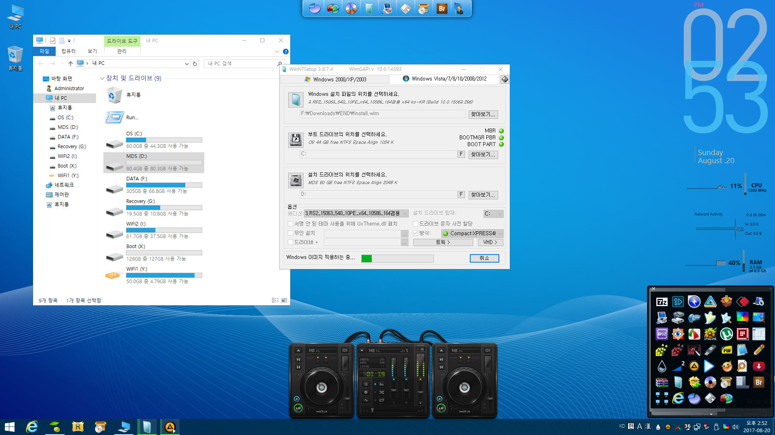Launch Internet Explorer from the launcher panel
This screenshot has width=775, height=435.
point(678,398)
